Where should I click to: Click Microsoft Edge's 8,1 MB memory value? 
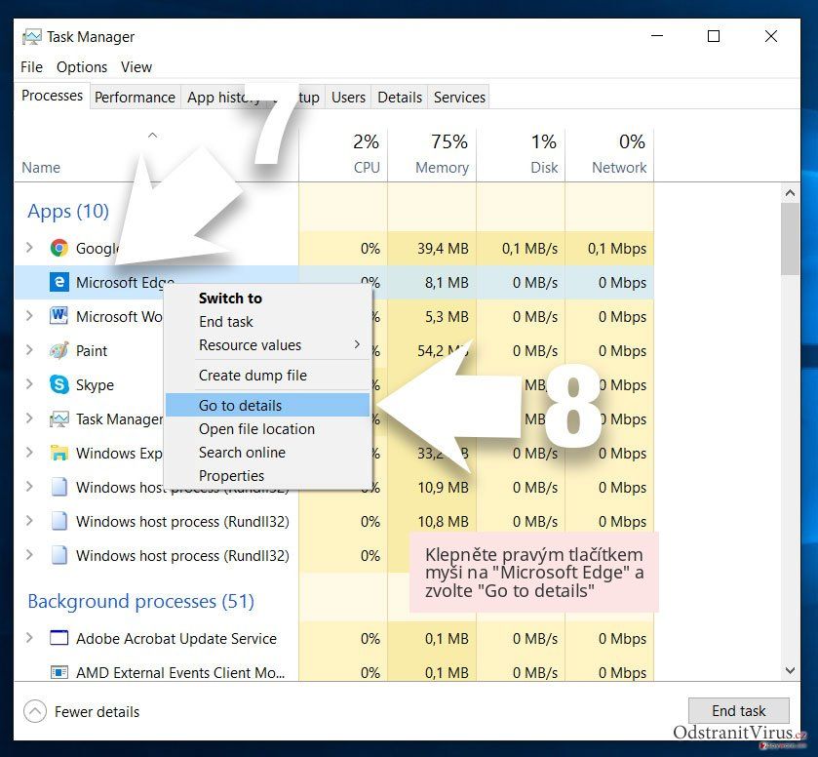pyautogui.click(x=447, y=283)
